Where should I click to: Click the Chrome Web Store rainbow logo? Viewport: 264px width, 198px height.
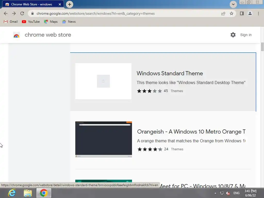pos(16,35)
